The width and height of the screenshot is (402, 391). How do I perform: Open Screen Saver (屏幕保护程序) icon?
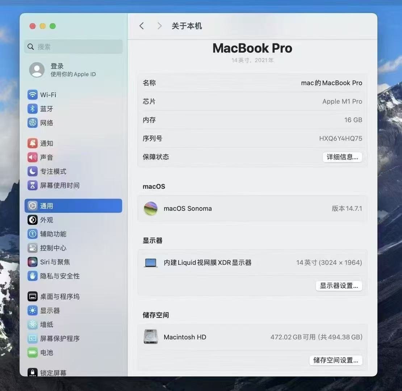pos(32,339)
